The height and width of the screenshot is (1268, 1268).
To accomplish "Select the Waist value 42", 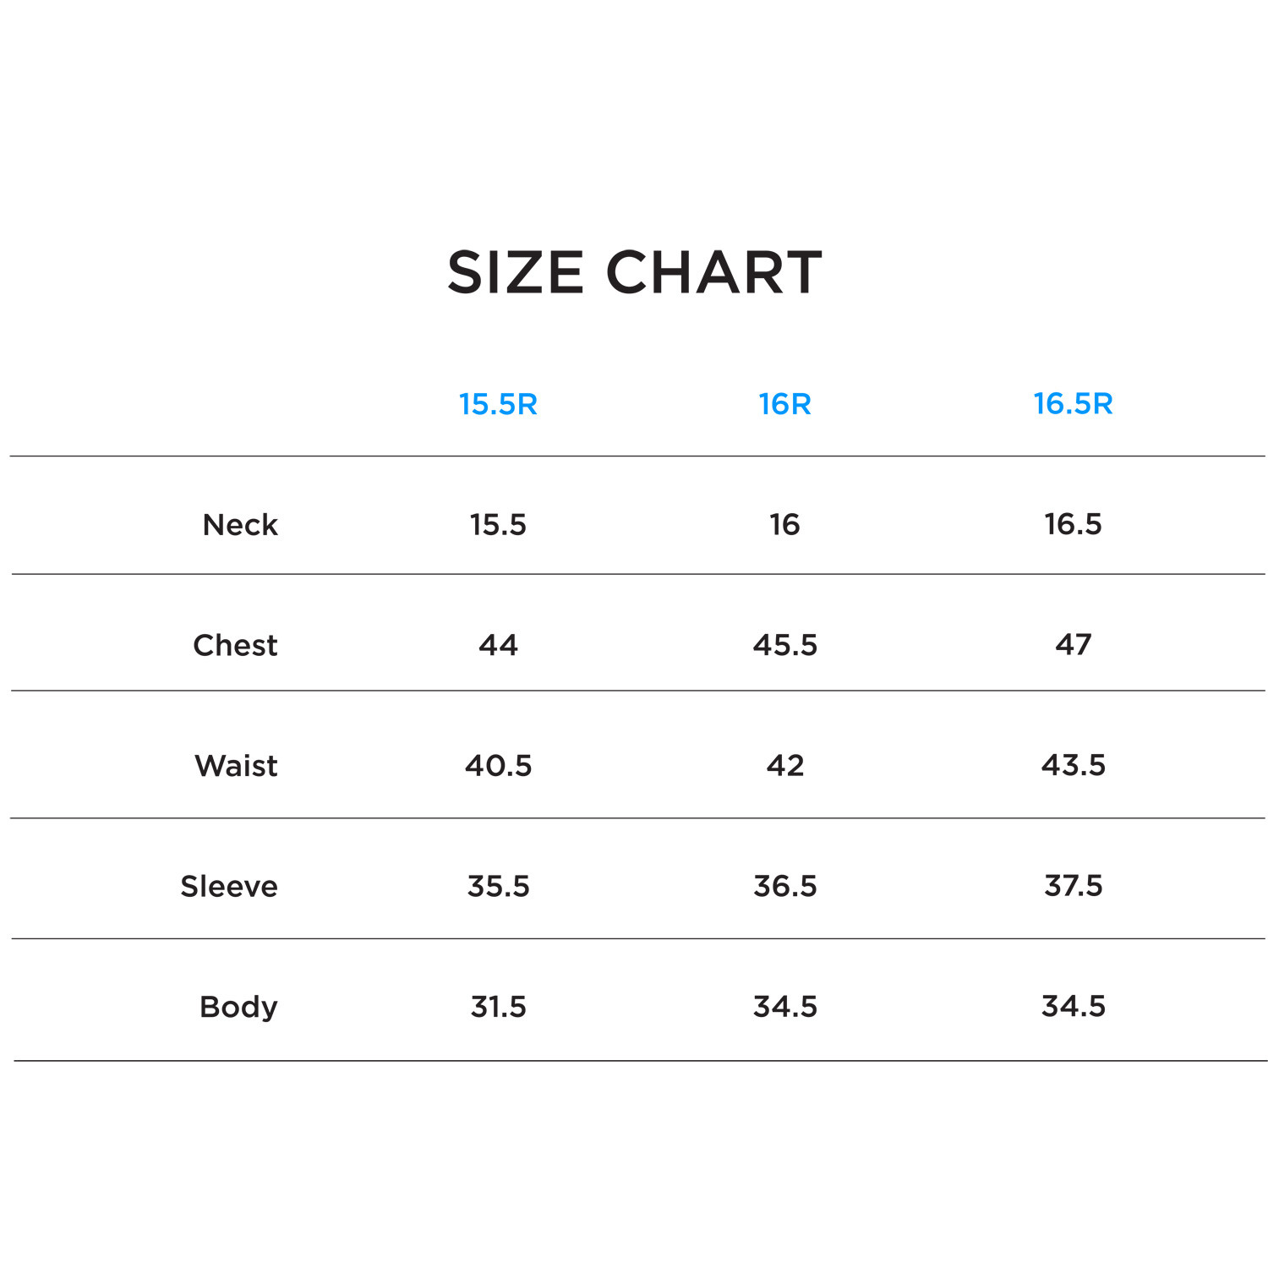I will [784, 766].
